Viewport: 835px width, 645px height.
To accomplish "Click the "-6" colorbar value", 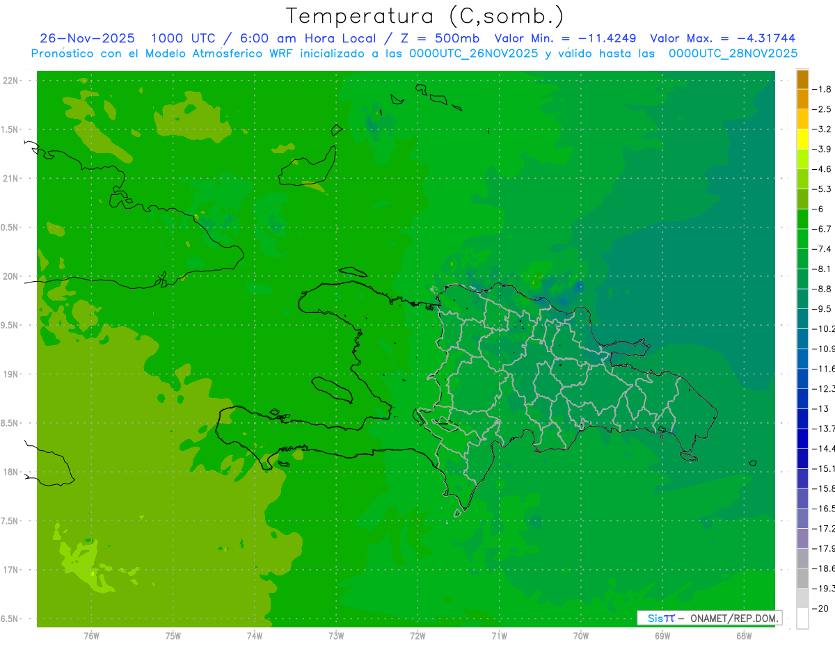I will coord(818,209).
